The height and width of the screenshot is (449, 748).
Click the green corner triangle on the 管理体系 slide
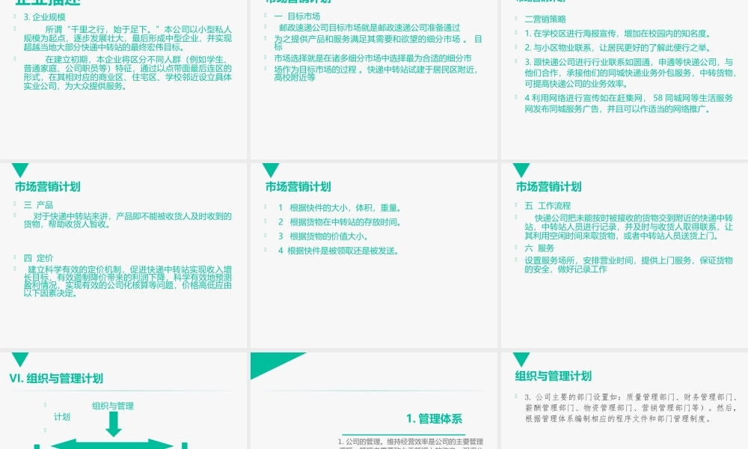266,362
